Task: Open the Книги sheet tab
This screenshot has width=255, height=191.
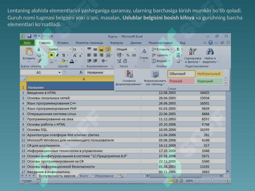Action: (84, 176)
